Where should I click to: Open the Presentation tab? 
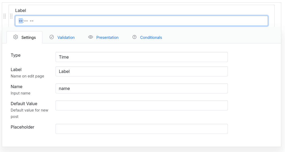click(107, 38)
